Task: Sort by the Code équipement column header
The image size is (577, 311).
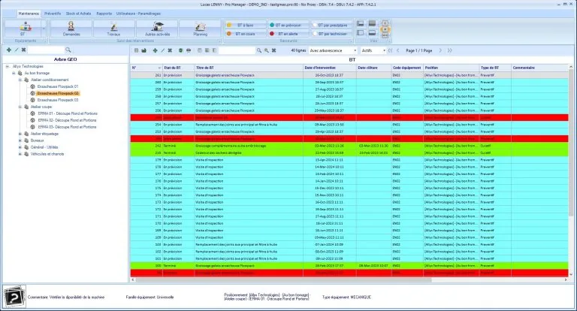Action: click(407, 68)
